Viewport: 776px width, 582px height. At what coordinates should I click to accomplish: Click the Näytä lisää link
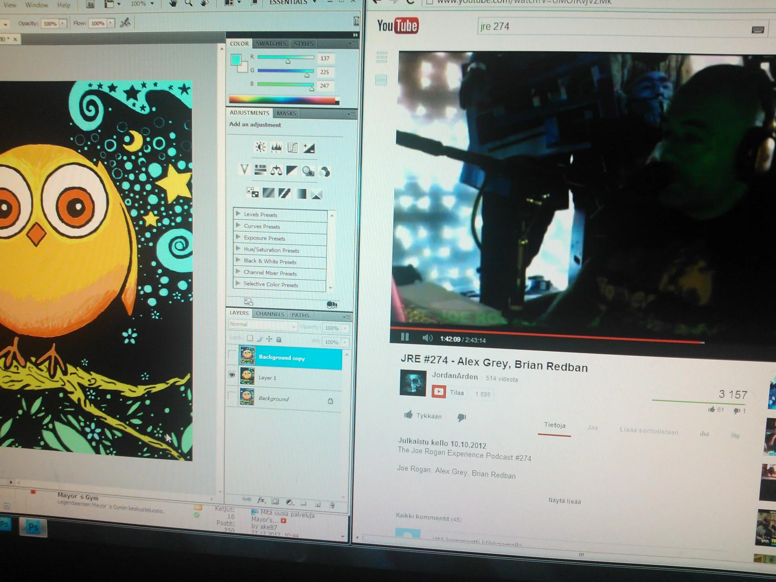565,501
